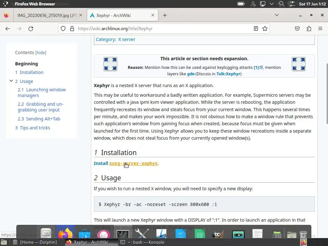
Task: Switch to bash — Konsole taskbar window
Action: [142, 242]
